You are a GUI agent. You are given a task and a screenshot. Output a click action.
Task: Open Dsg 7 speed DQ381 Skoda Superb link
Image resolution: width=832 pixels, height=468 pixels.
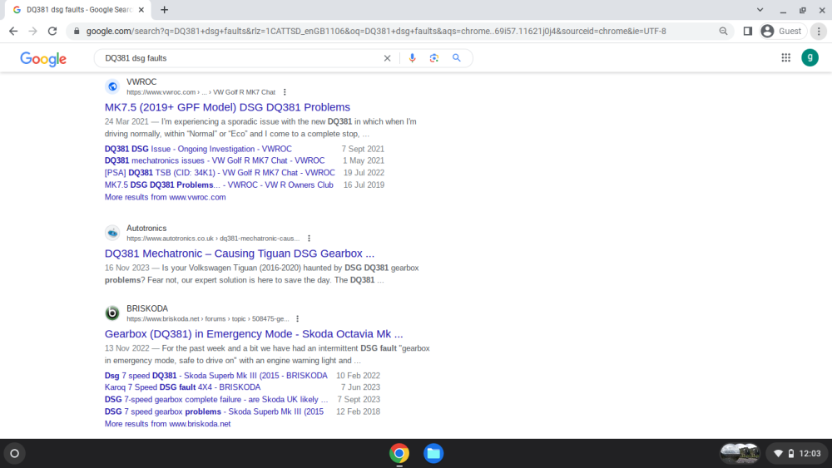tap(216, 376)
